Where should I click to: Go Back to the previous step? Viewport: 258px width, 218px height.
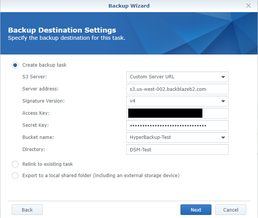[27, 210]
